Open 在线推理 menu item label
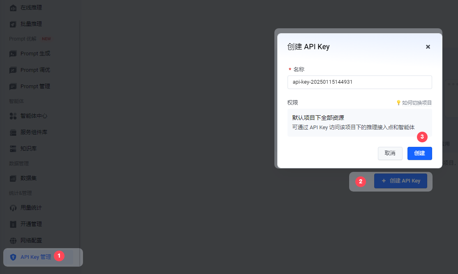 pos(31,7)
